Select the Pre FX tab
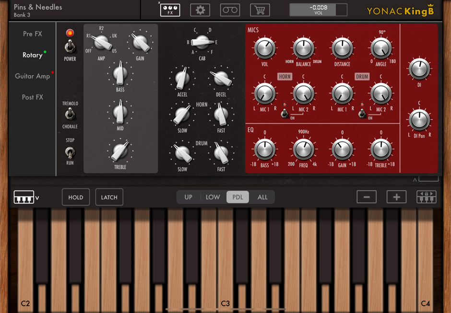This screenshot has height=313, width=451. click(x=33, y=34)
